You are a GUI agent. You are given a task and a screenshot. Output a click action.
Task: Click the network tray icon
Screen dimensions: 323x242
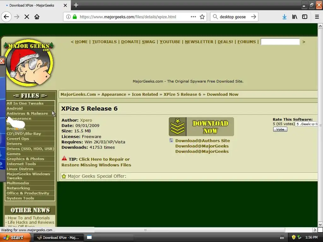click(299, 237)
